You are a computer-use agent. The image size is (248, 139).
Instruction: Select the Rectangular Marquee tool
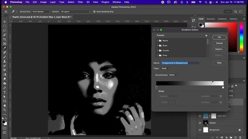point(5,26)
